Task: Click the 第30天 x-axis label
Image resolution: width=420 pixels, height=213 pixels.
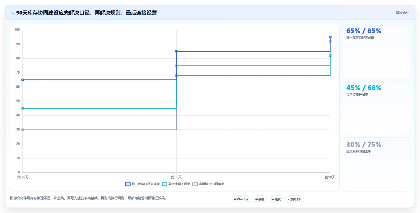Action: tap(23, 177)
